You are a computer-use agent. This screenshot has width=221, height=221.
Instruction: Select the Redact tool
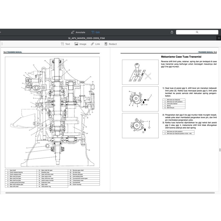coord(111,44)
